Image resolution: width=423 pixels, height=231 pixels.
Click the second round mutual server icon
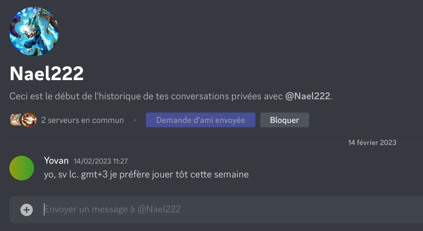pyautogui.click(x=30, y=120)
